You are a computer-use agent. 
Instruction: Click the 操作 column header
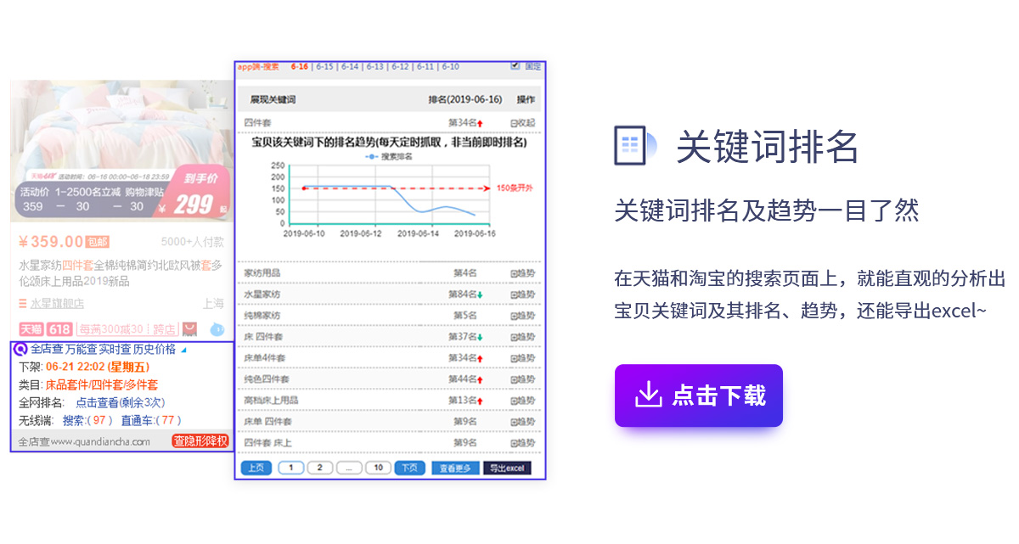pos(526,100)
